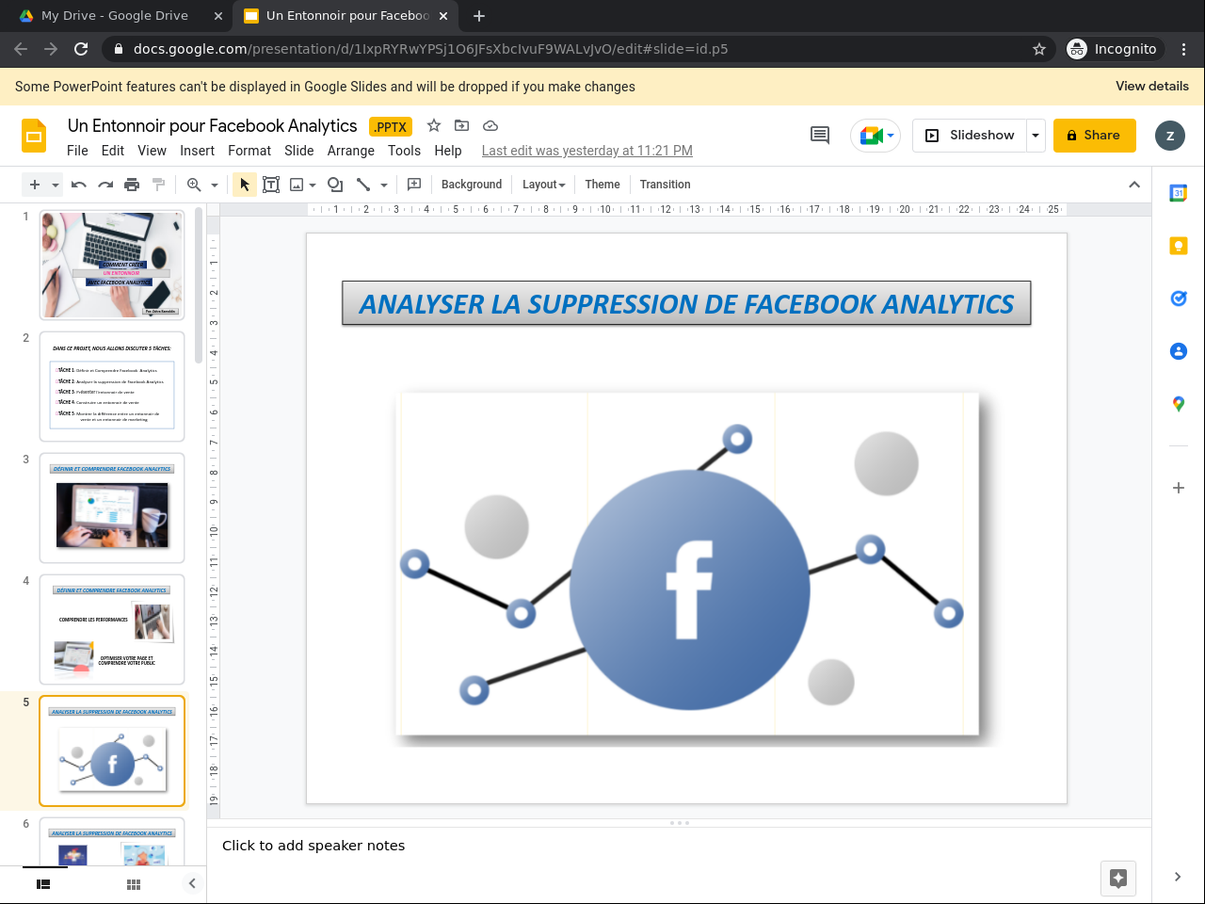Open the View menu

pos(152,151)
